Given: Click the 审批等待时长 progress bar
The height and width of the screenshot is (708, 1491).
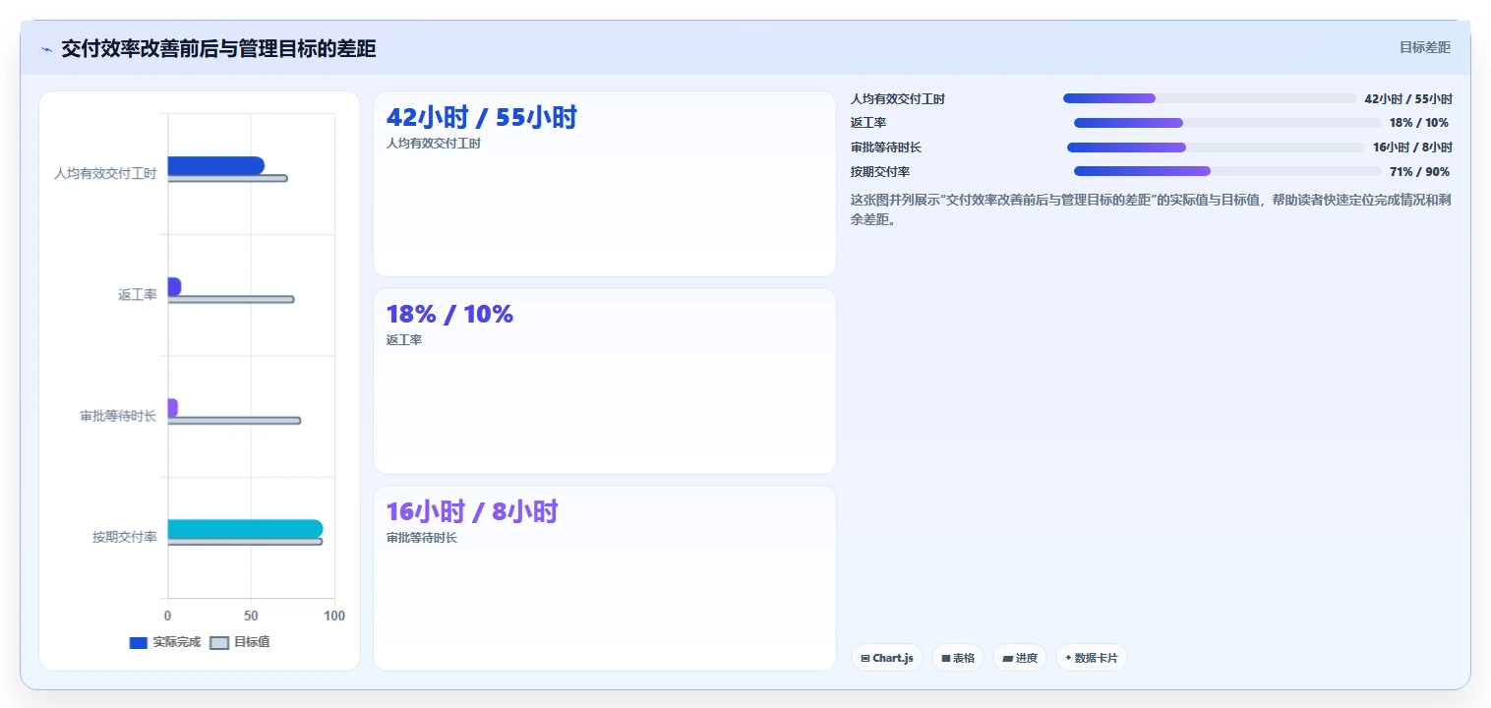Looking at the screenshot, I should coord(1216,147).
